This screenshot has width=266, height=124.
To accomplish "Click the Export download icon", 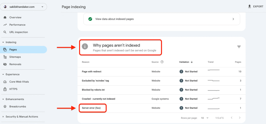I will (x=250, y=6).
